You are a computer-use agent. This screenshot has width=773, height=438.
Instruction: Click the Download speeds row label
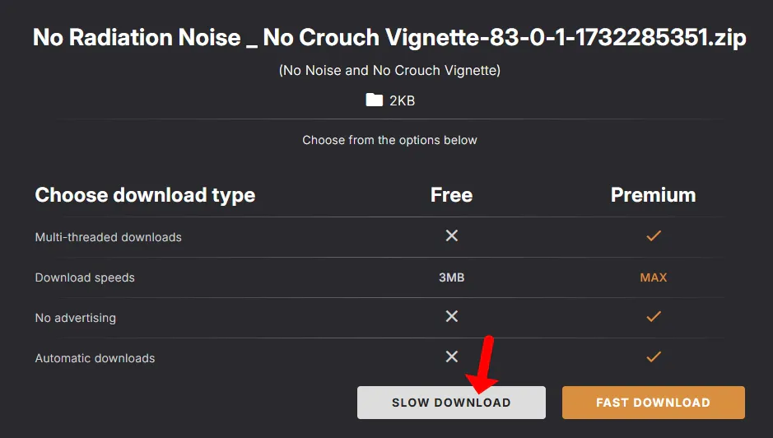pos(85,277)
